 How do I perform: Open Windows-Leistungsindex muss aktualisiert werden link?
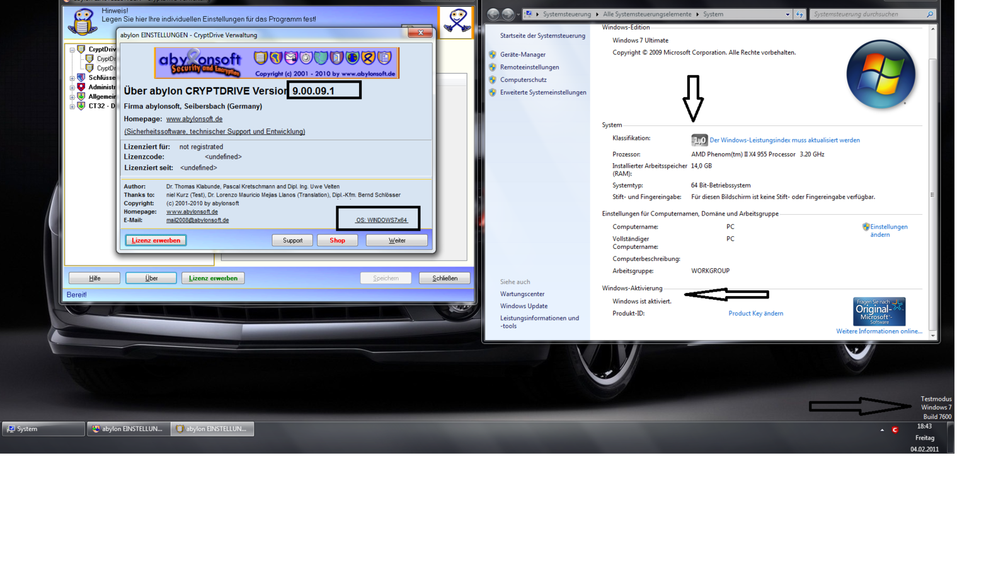coord(784,140)
